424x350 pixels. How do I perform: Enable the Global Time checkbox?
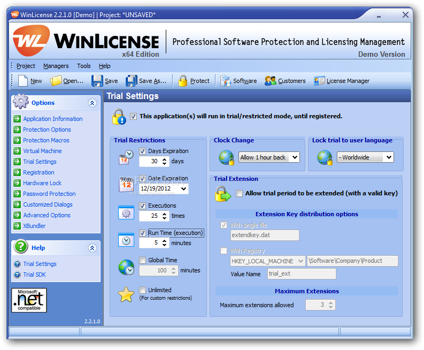143,261
